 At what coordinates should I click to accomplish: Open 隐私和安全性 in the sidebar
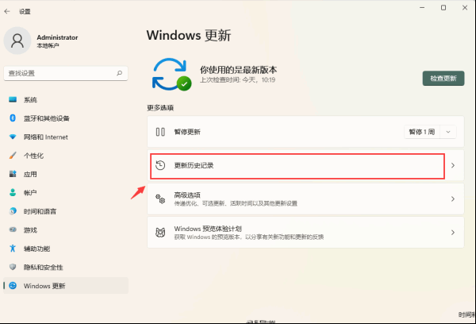[66, 267]
